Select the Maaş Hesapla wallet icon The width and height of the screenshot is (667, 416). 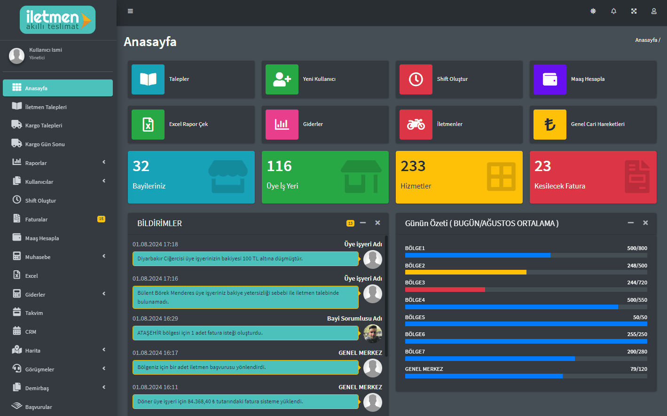(550, 79)
